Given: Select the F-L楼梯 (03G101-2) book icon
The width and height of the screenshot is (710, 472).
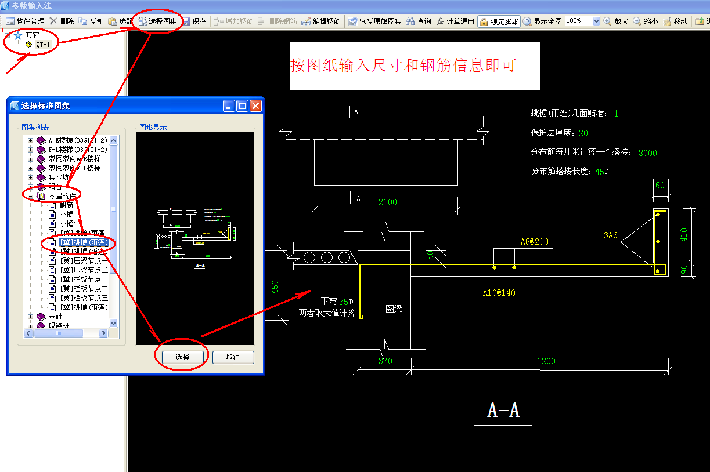Looking at the screenshot, I should click(41, 150).
